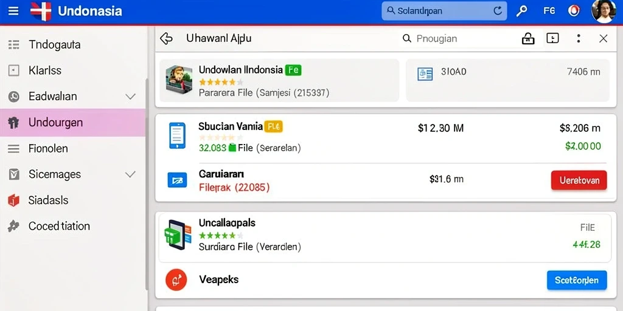Viewport: 623px width, 311px height.
Task: Click the magnifier key icon in the header
Action: pyautogui.click(x=521, y=11)
